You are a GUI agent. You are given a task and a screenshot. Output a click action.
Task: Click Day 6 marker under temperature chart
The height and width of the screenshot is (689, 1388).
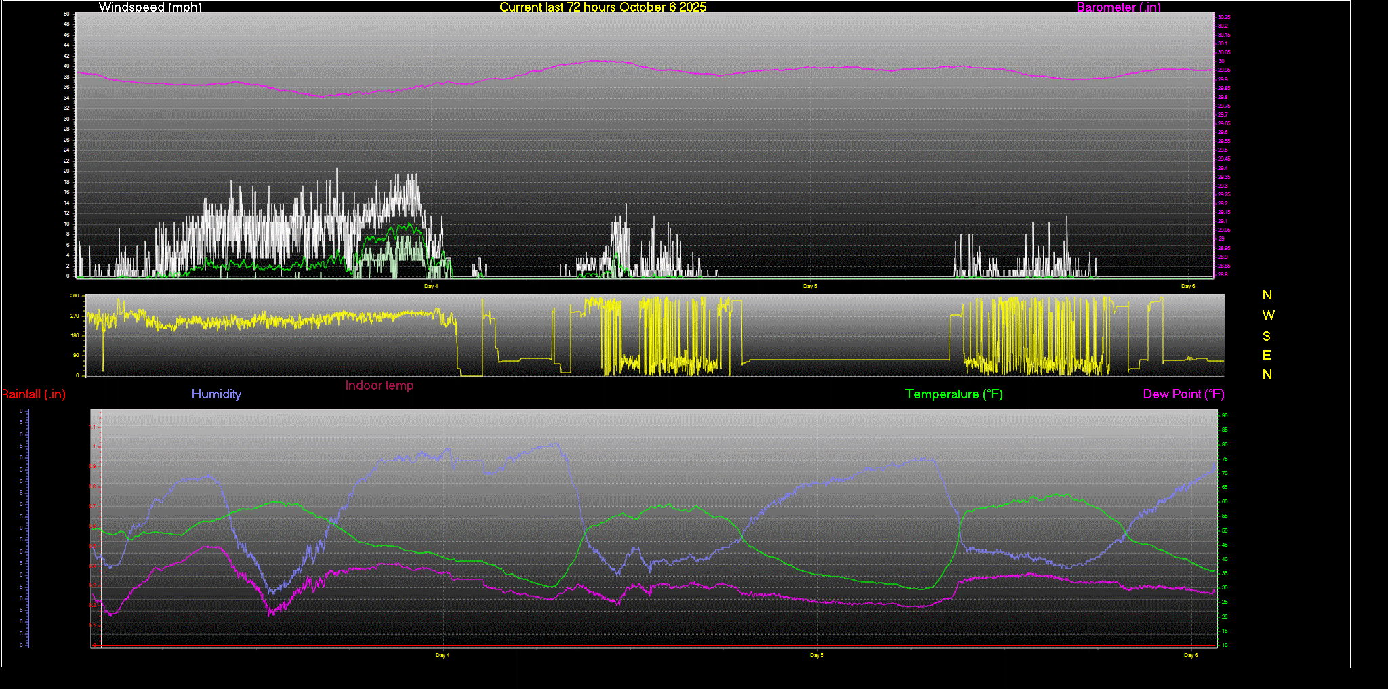point(1191,656)
